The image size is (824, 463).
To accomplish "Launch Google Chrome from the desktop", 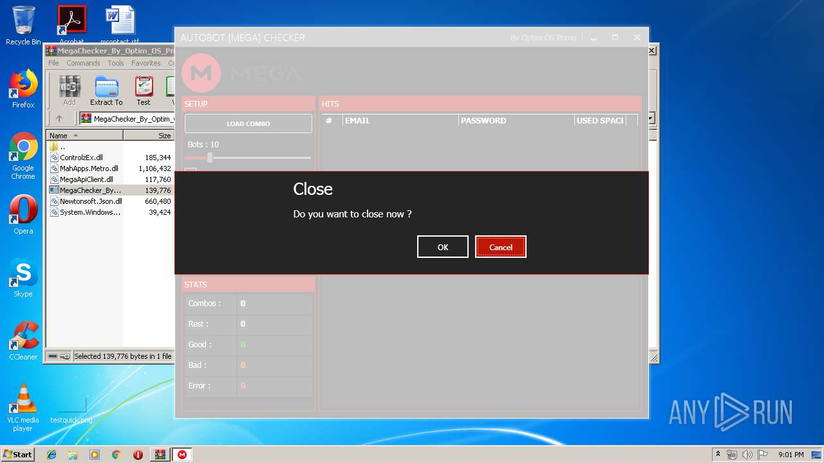I will [23, 156].
